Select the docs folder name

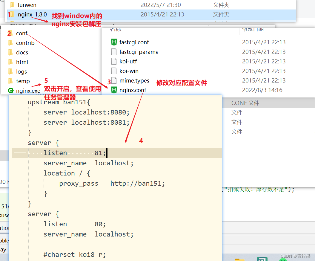(x=22, y=53)
